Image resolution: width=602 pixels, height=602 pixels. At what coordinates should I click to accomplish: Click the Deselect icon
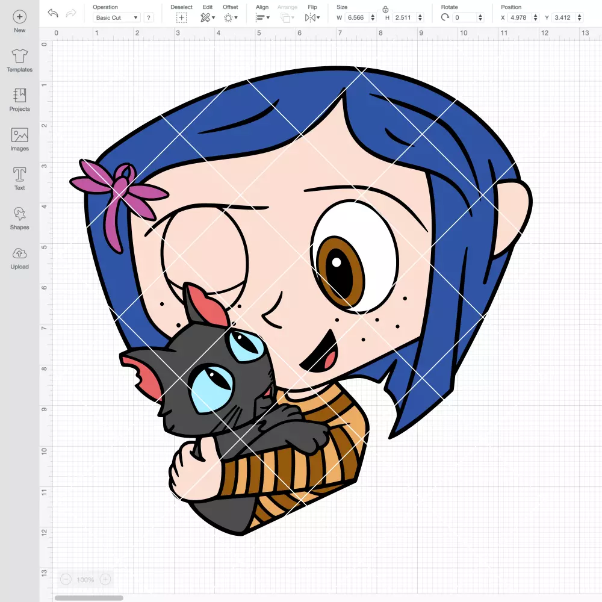click(182, 17)
